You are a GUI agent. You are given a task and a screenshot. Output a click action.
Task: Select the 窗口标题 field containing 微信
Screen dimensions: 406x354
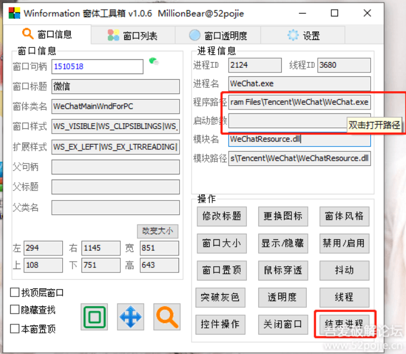[116, 87]
